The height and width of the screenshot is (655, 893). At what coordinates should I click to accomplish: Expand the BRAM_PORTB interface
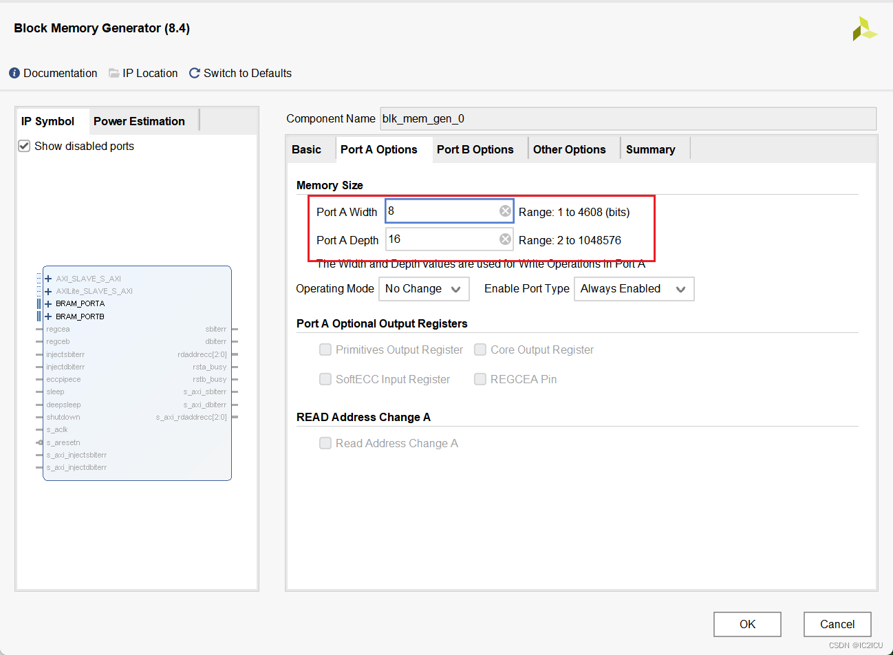point(48,316)
